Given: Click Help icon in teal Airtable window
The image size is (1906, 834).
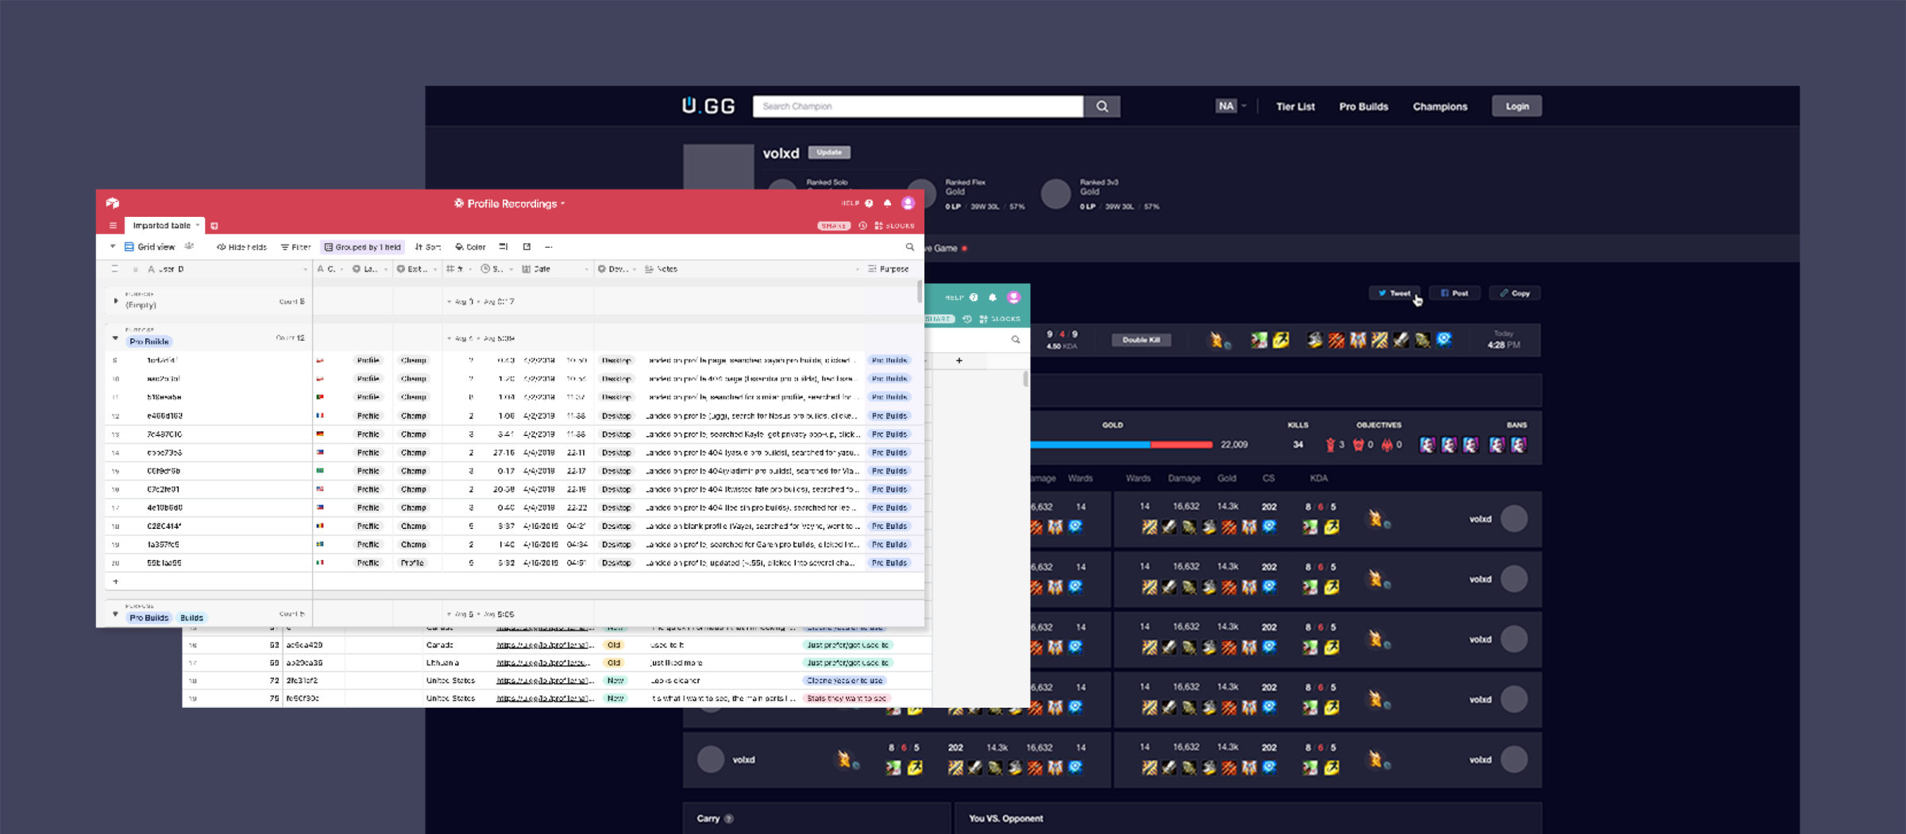Looking at the screenshot, I should click(x=974, y=297).
